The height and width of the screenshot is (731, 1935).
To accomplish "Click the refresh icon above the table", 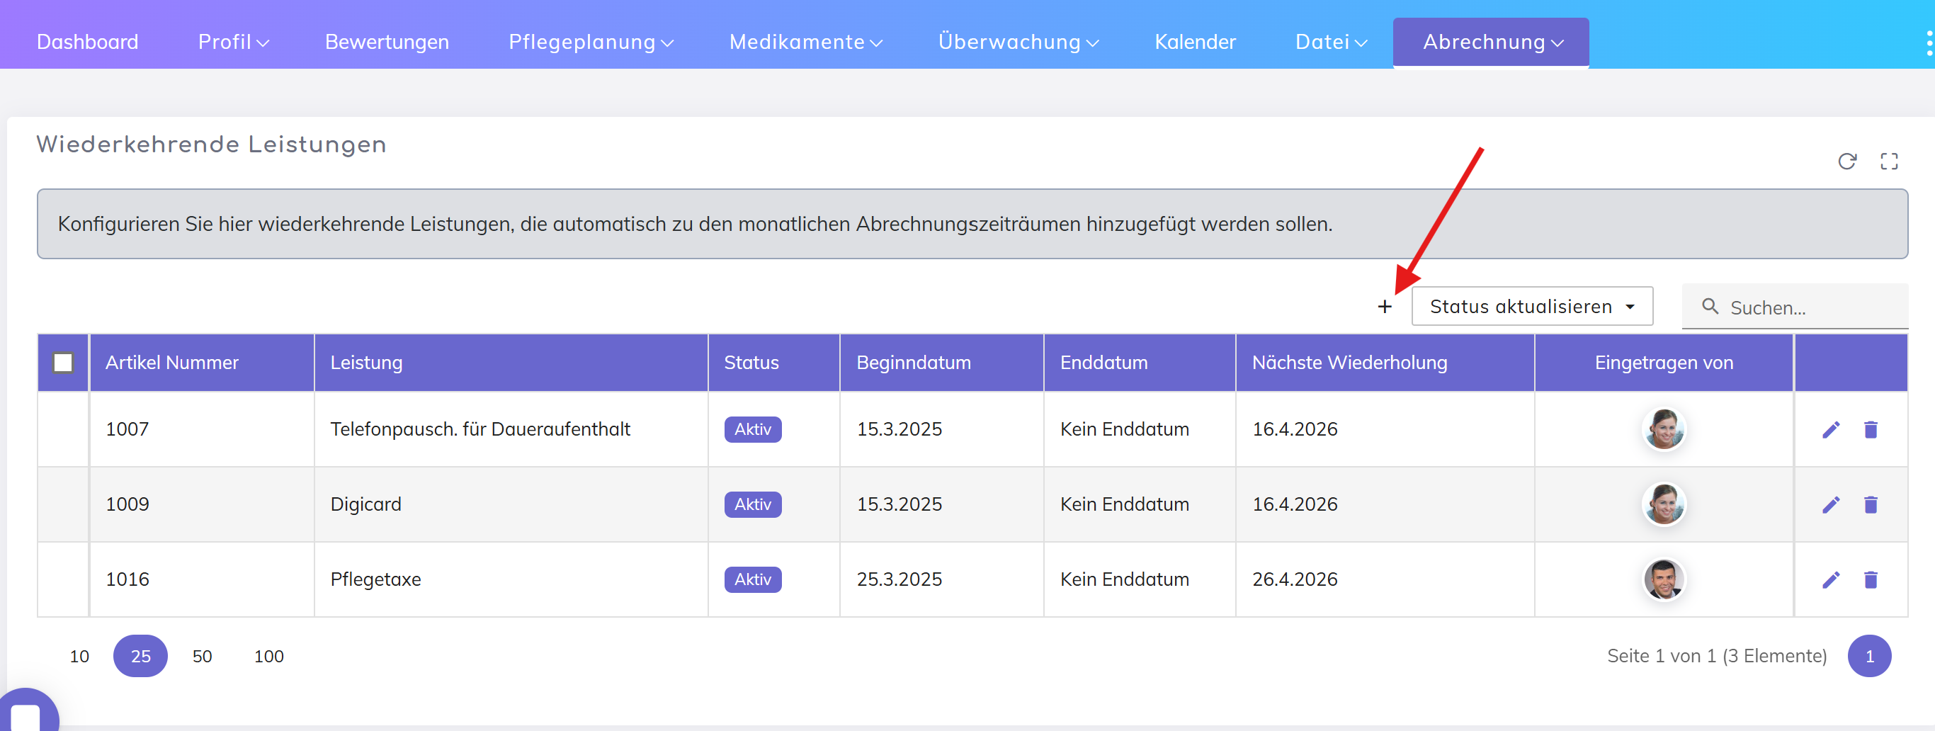I will [x=1846, y=161].
